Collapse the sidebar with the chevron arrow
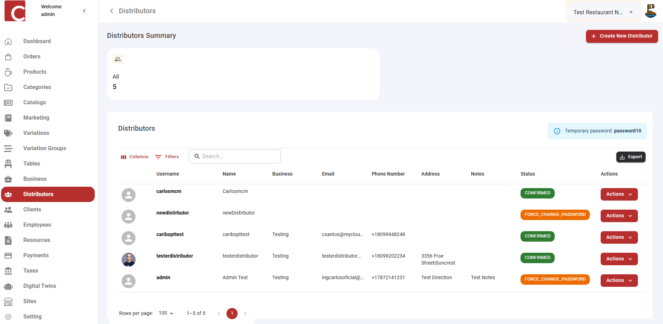The height and width of the screenshot is (324, 663). point(84,11)
